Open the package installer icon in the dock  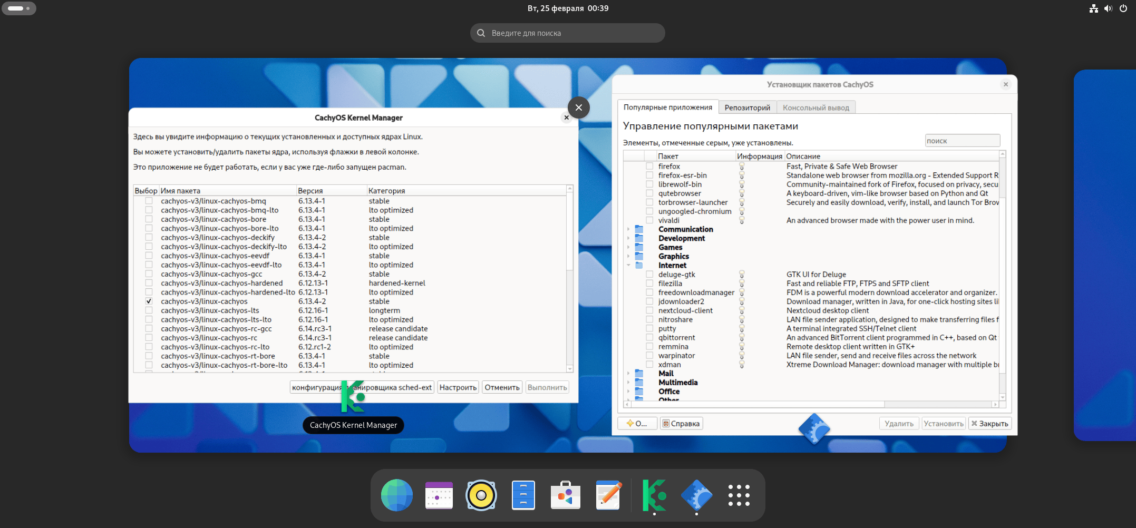[x=697, y=495]
